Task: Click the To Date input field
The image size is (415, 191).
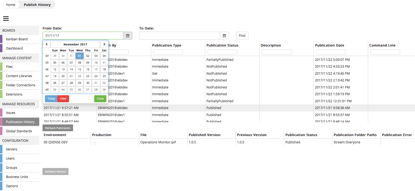Action: coord(179,36)
